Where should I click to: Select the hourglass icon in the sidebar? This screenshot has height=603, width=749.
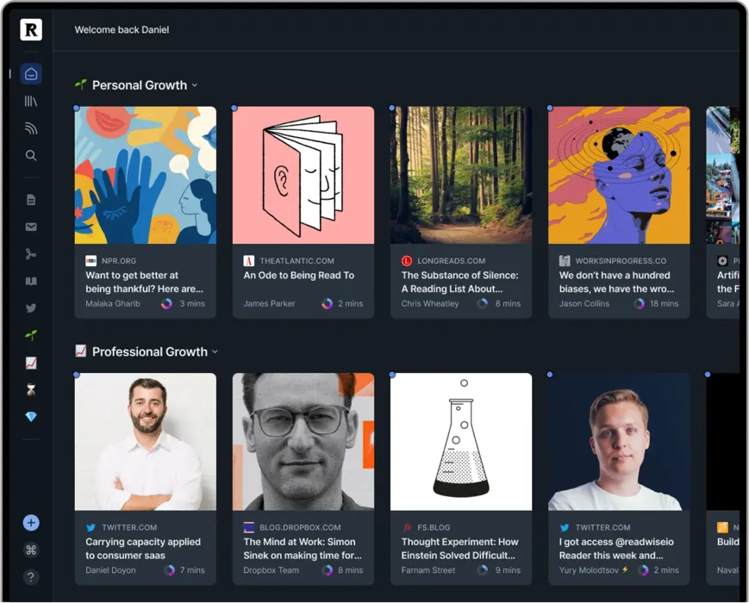pos(30,389)
